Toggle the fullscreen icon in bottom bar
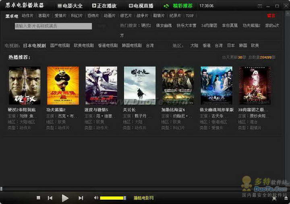This screenshot has height=204, width=290. pyautogui.click(x=274, y=198)
